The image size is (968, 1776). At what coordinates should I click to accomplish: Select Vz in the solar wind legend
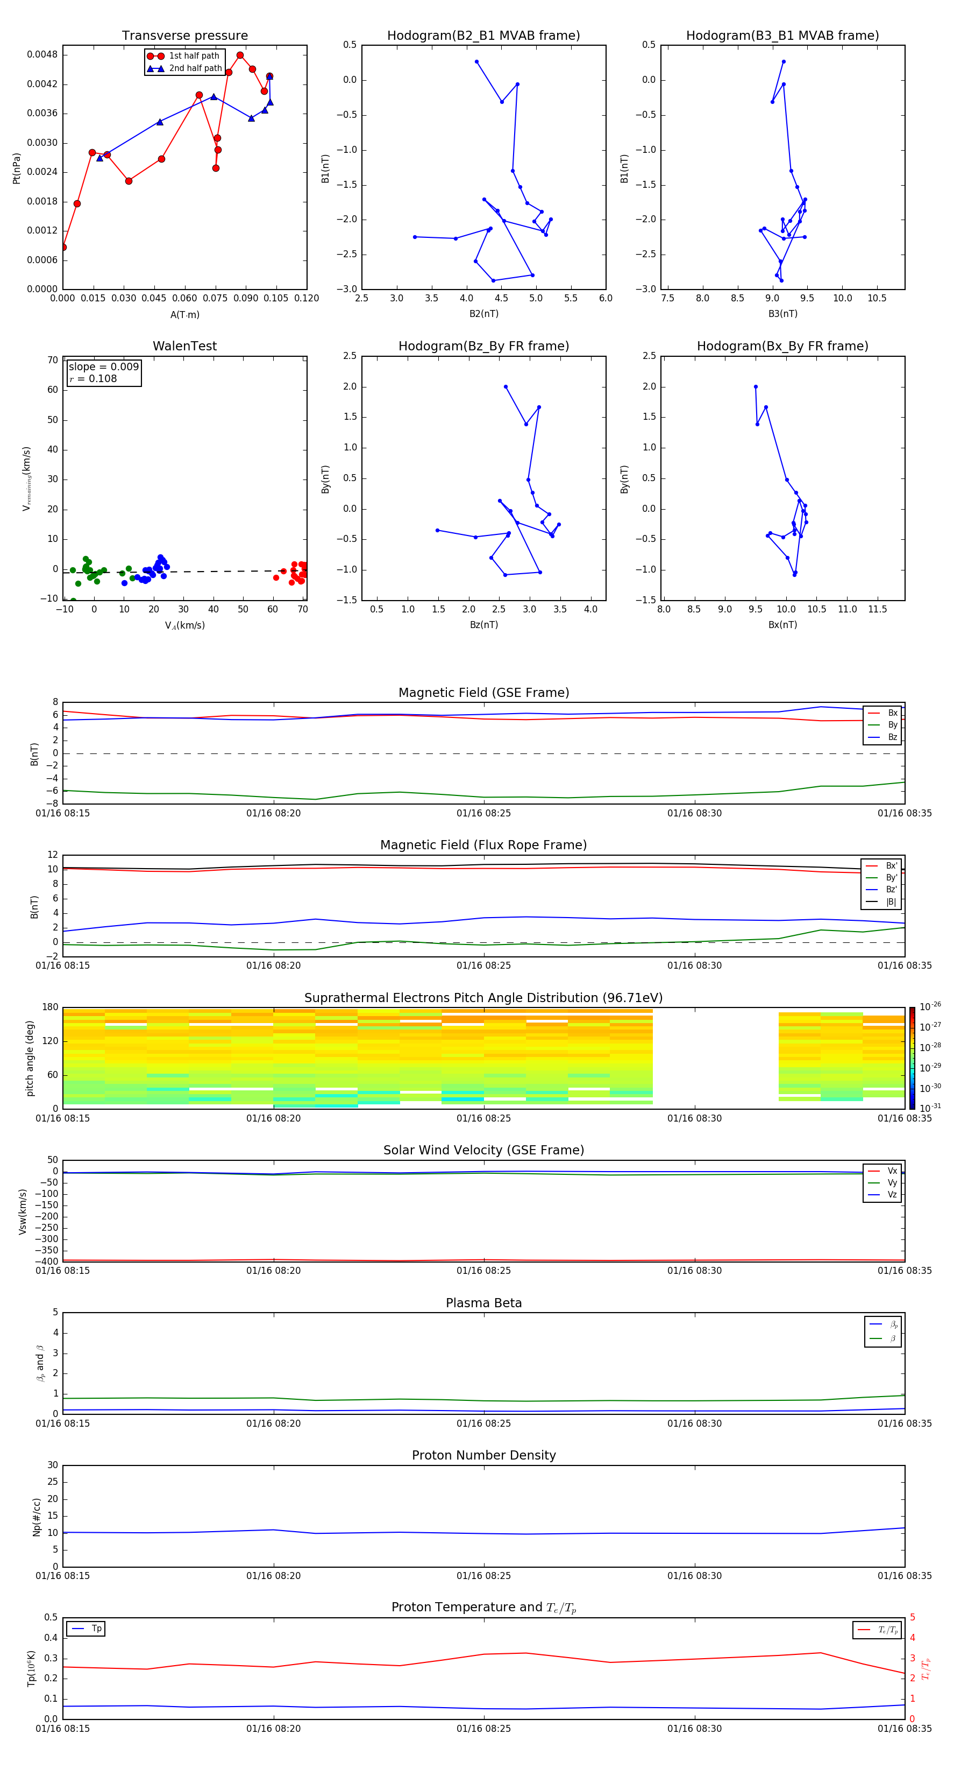pos(882,1195)
